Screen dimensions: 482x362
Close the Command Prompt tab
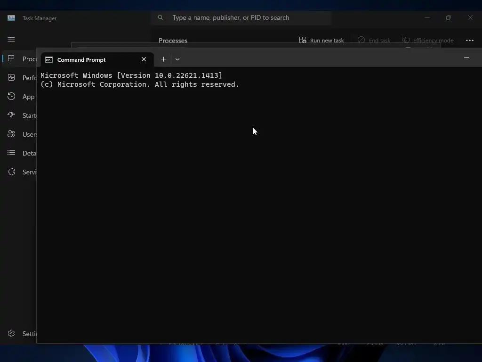pyautogui.click(x=144, y=59)
